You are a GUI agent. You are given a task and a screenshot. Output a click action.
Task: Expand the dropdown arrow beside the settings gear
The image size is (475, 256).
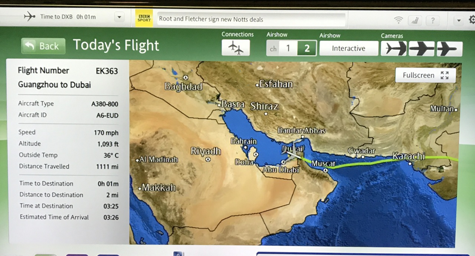459,20
